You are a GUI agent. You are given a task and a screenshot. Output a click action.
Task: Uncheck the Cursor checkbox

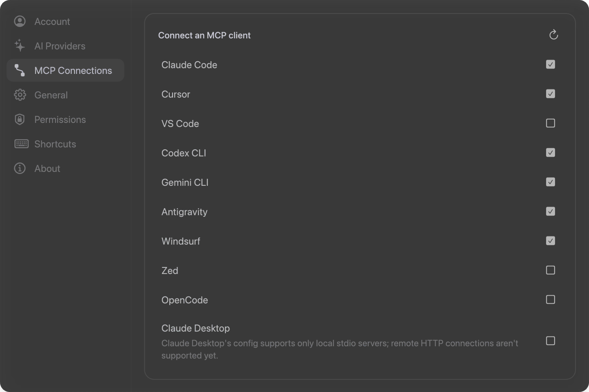pyautogui.click(x=551, y=94)
